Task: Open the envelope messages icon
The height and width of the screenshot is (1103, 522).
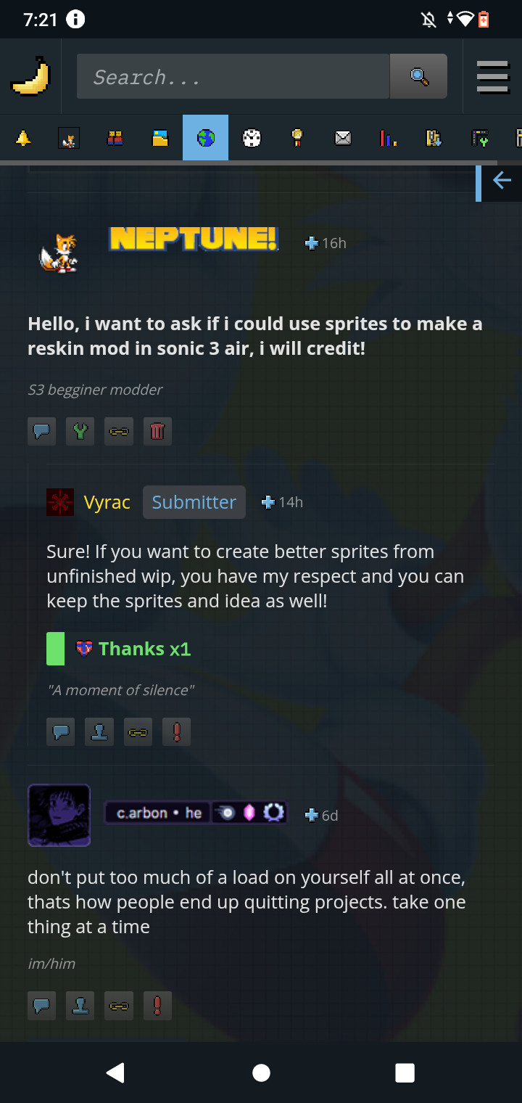Action: 343,137
